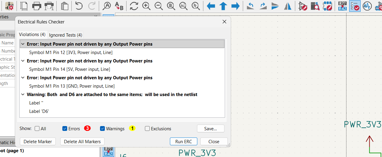Undo the last edit
The width and height of the screenshot is (382, 157).
click(79, 6)
